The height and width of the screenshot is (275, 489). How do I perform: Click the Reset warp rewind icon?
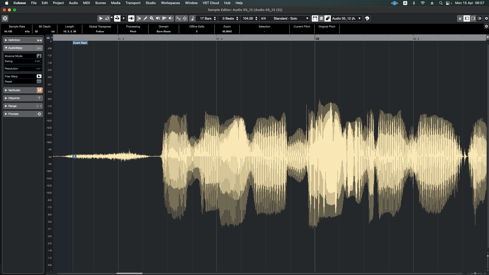(39, 81)
